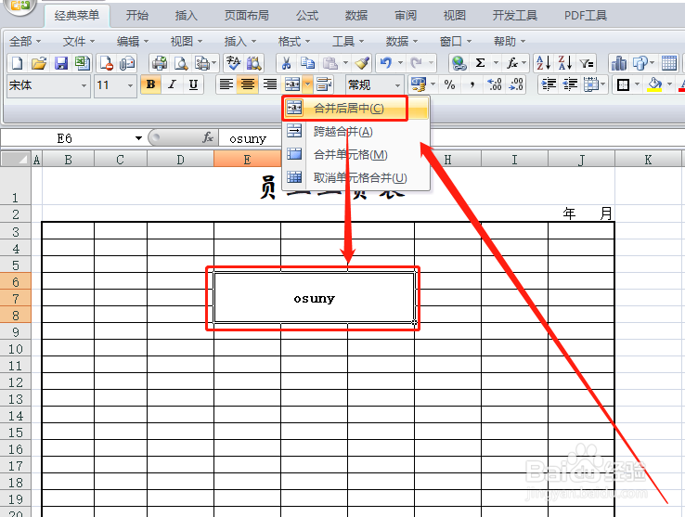Insert a hyperlink with the globe icon
The image size is (685, 517).
[x=459, y=63]
